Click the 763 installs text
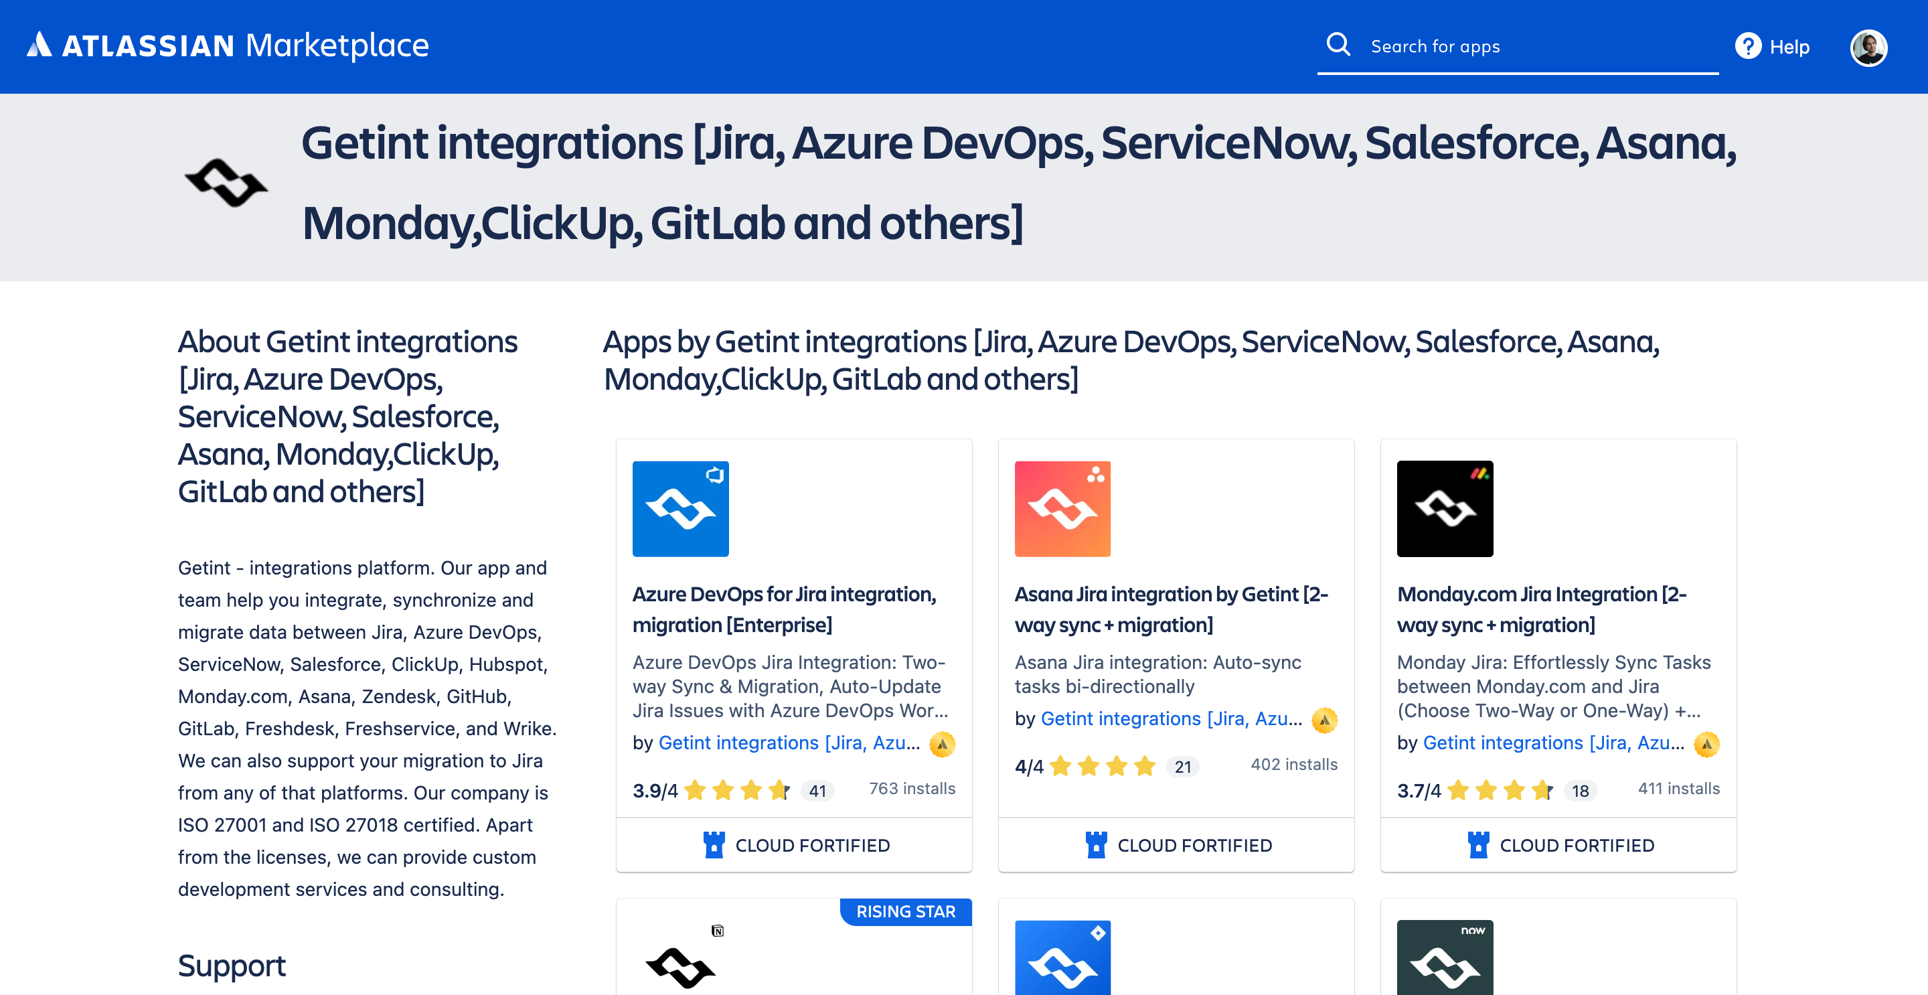 (912, 788)
